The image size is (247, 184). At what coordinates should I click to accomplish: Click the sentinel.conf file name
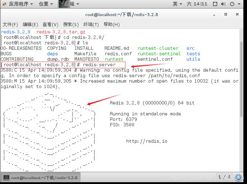[155, 59]
